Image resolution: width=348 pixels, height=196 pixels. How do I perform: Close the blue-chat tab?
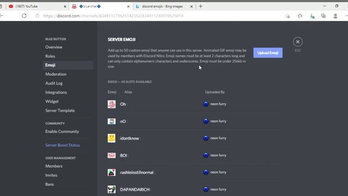[x=128, y=7]
